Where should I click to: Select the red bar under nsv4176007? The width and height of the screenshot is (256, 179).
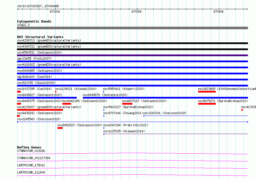(x=40, y=110)
